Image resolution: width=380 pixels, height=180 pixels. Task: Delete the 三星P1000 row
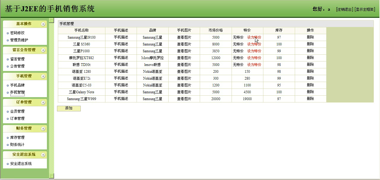310,51
